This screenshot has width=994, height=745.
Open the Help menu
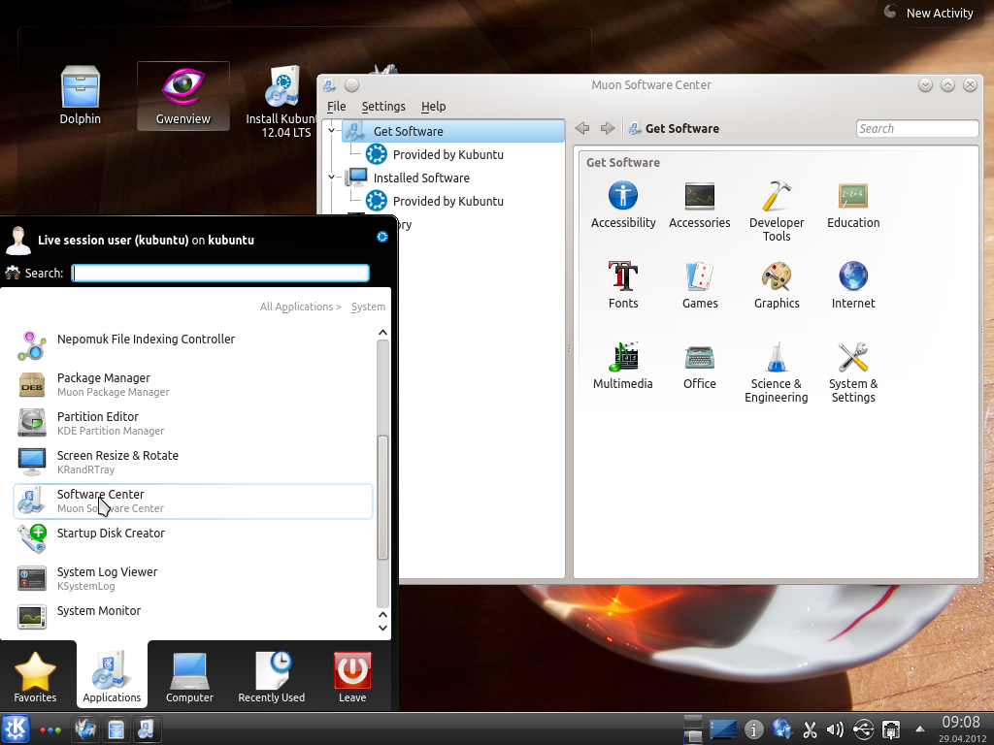click(x=433, y=107)
